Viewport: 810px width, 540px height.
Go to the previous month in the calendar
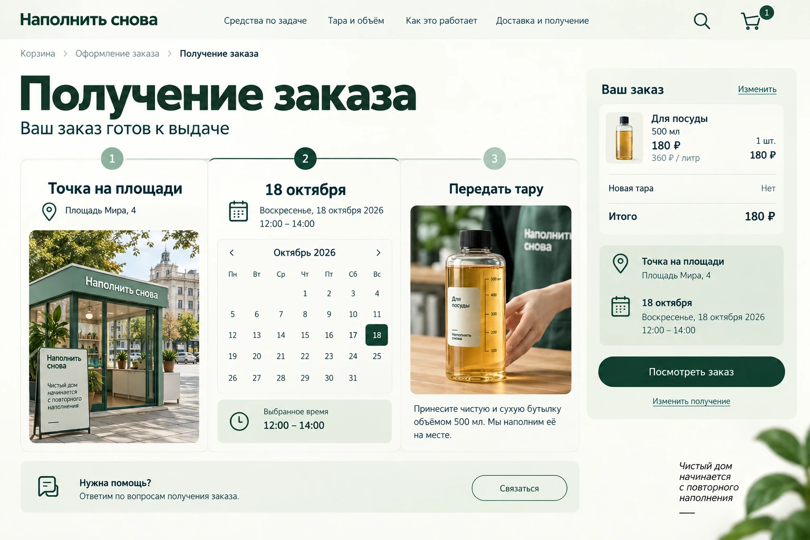click(x=232, y=253)
